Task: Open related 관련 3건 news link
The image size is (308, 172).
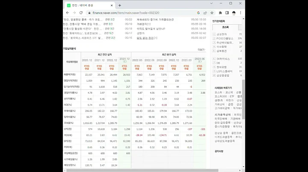Action: click(x=110, y=29)
